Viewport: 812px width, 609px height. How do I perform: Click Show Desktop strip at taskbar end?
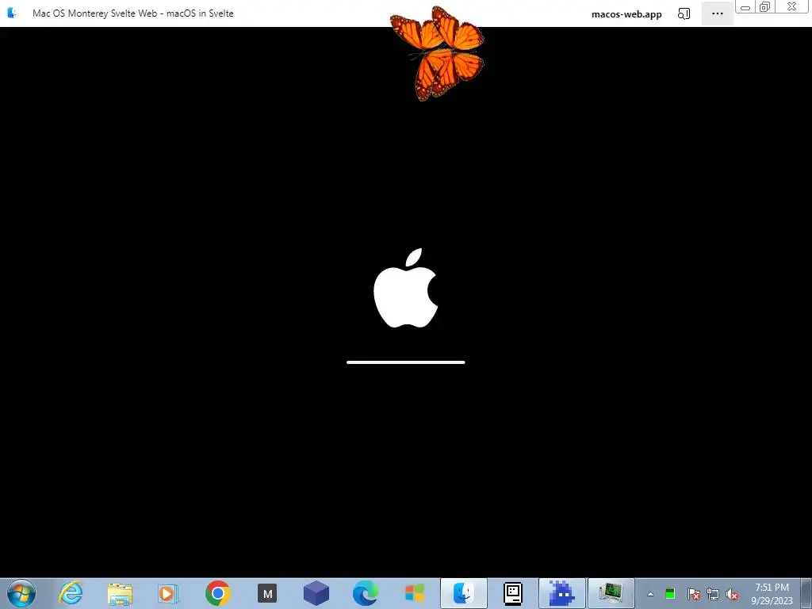[x=806, y=594]
